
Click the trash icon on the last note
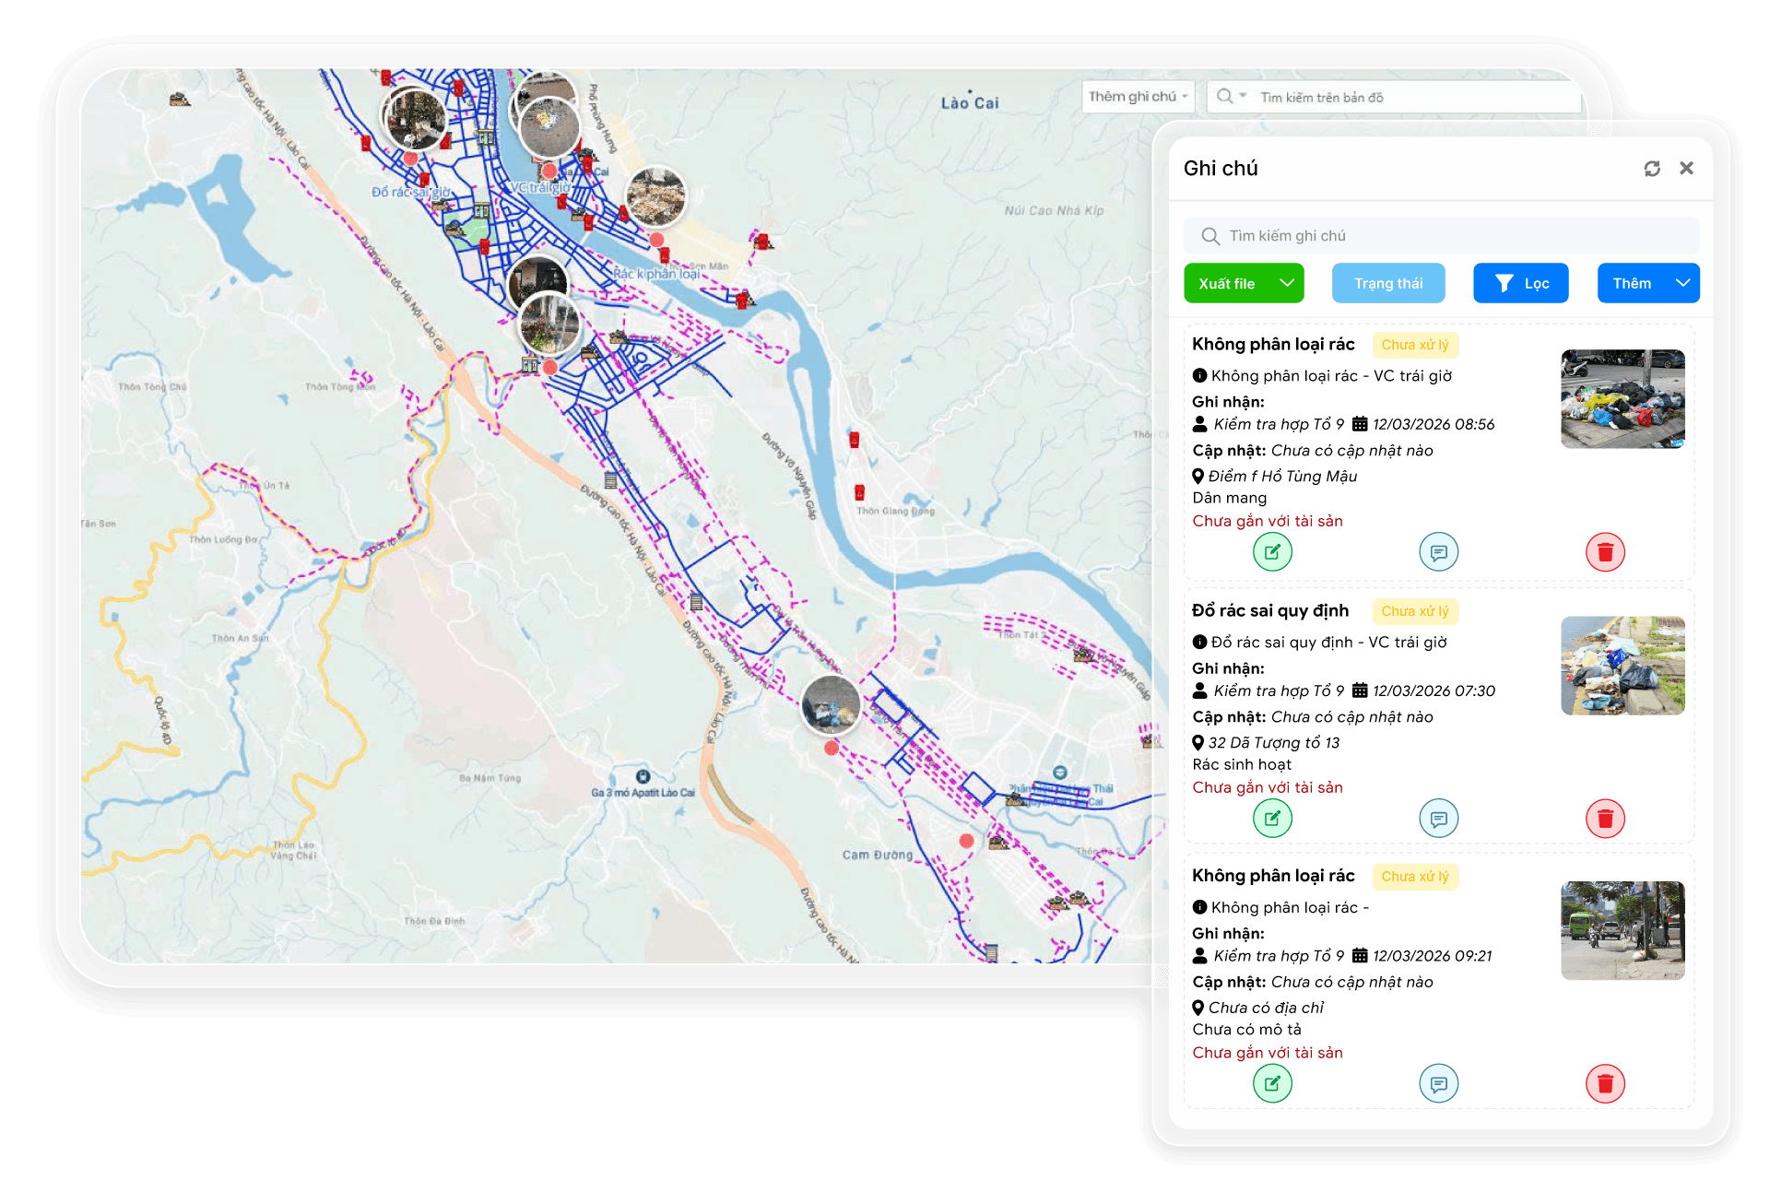tap(1604, 1084)
